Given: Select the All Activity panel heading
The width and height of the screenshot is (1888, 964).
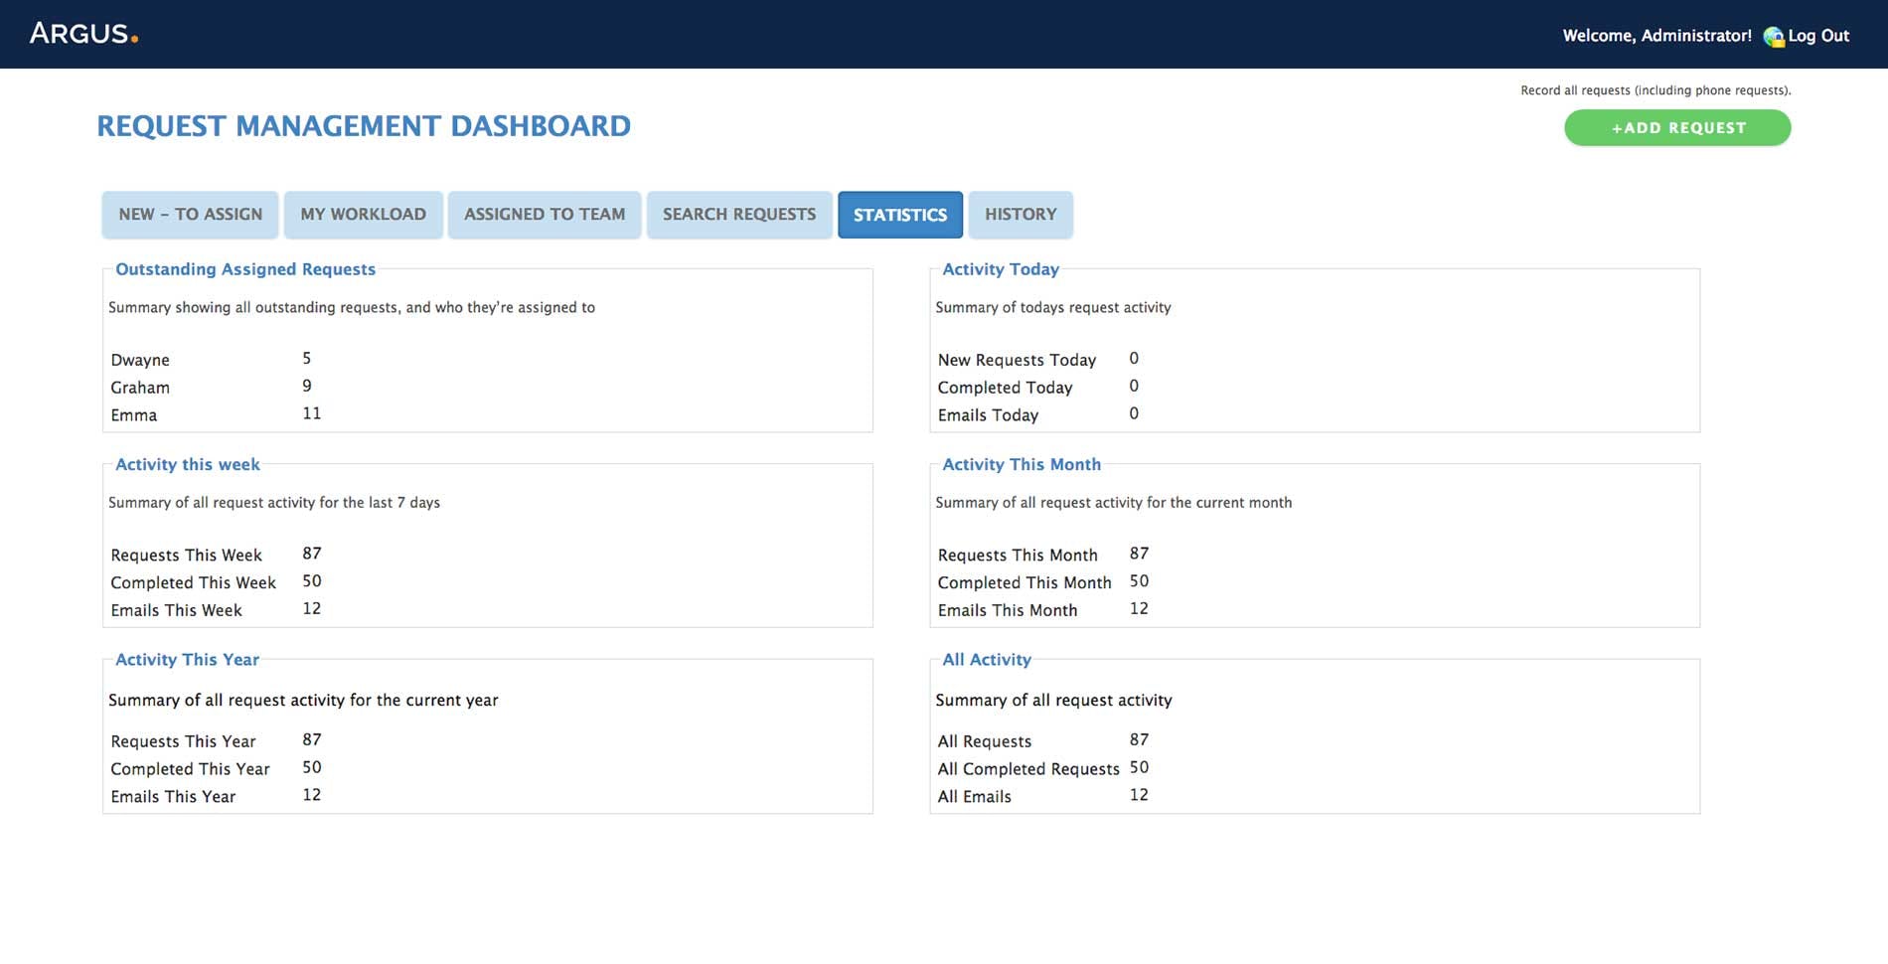Looking at the screenshot, I should [986, 659].
